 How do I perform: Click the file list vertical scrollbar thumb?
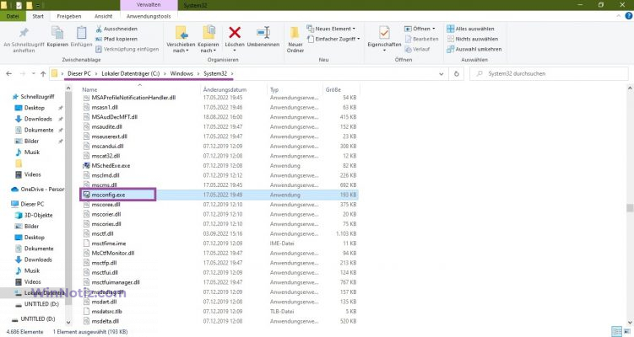tap(630, 208)
